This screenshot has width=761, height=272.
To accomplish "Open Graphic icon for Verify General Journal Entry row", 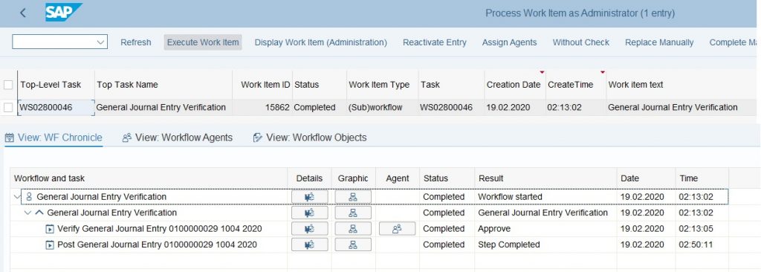I will coord(353,229).
